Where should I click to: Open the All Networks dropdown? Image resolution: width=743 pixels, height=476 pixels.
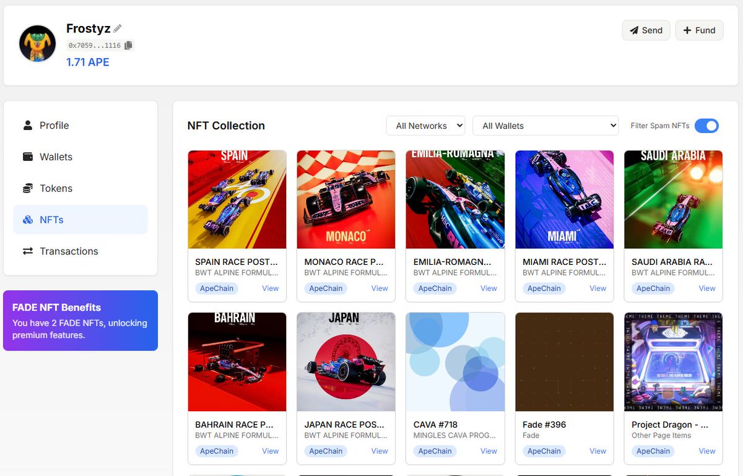click(x=425, y=126)
